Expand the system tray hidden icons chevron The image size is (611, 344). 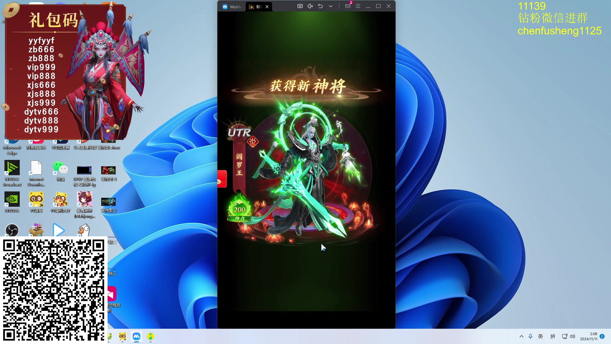pyautogui.click(x=521, y=336)
